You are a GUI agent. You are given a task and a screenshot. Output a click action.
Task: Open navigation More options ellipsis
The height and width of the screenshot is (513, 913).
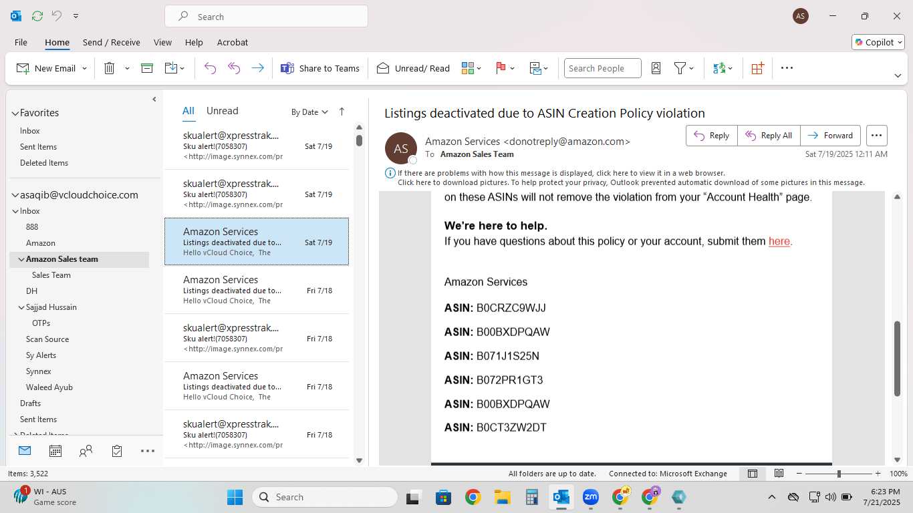tap(148, 451)
